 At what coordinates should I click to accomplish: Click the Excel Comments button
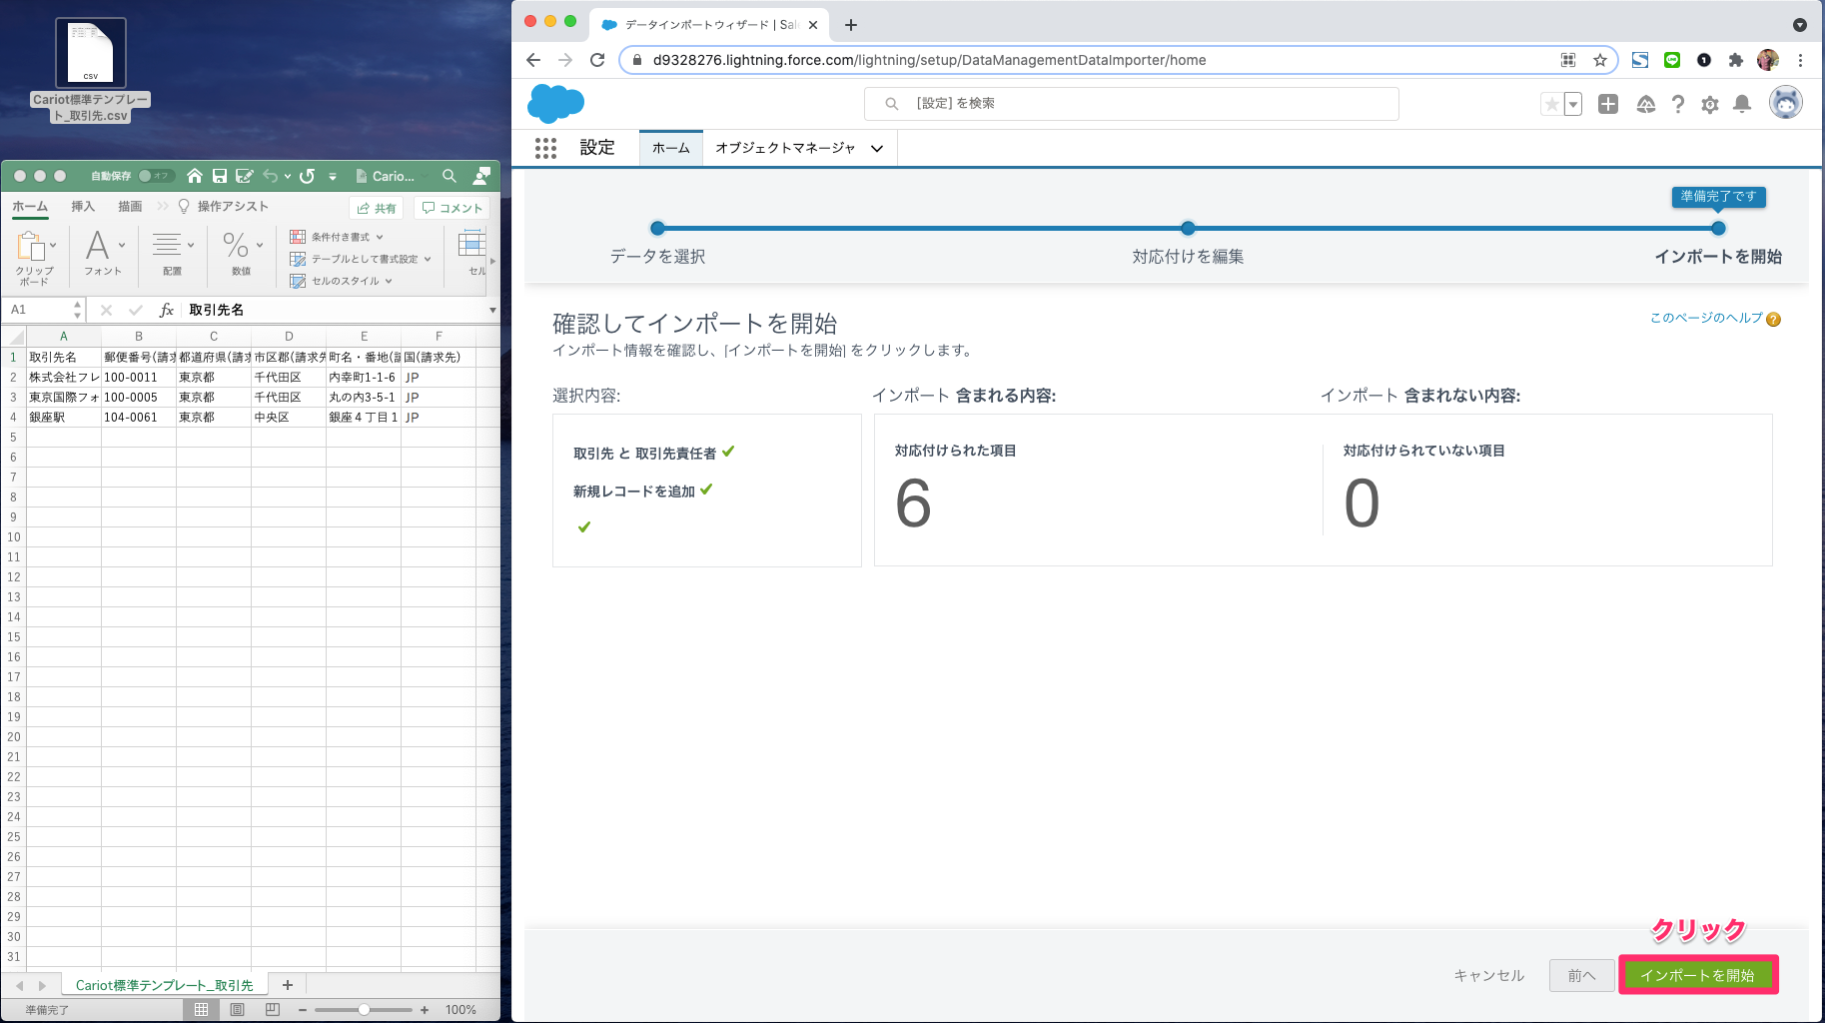tap(452, 208)
